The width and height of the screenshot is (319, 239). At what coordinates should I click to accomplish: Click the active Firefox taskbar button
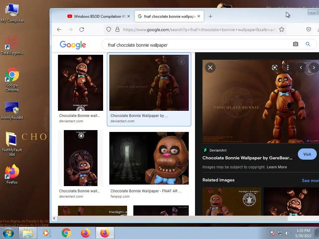click(x=105, y=233)
